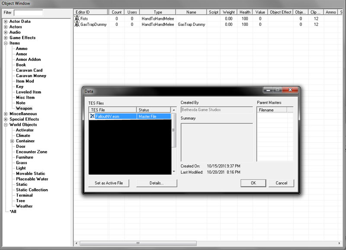346x250 pixels.
Task: Expand the Miscellaneous tree node
Action: (x=6, y=114)
